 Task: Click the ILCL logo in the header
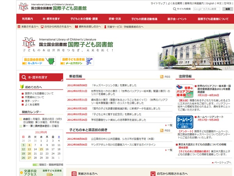pos(23,7)
